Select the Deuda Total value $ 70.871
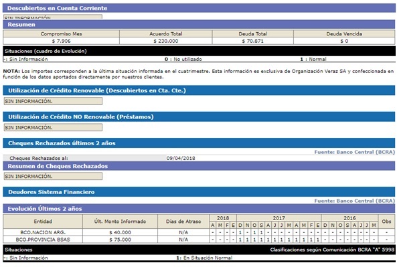The width and height of the screenshot is (399, 267). [x=252, y=41]
